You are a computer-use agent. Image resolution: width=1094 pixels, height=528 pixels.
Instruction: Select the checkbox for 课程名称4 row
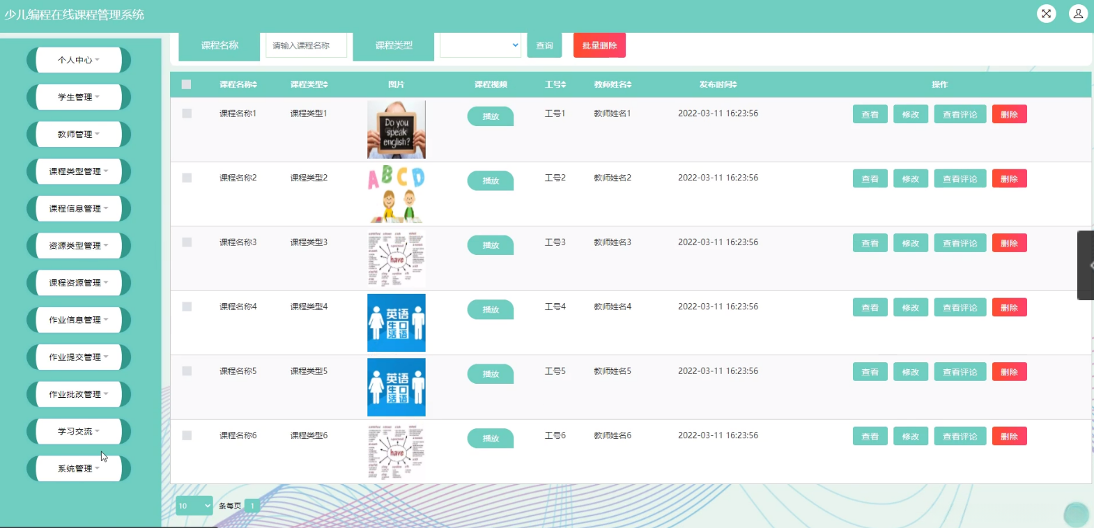point(187,306)
